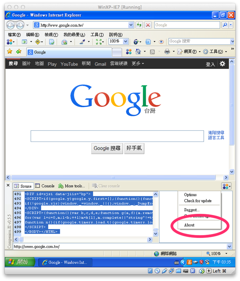Click the RSS feeds icon
The image size is (240, 281).
(x=153, y=52)
